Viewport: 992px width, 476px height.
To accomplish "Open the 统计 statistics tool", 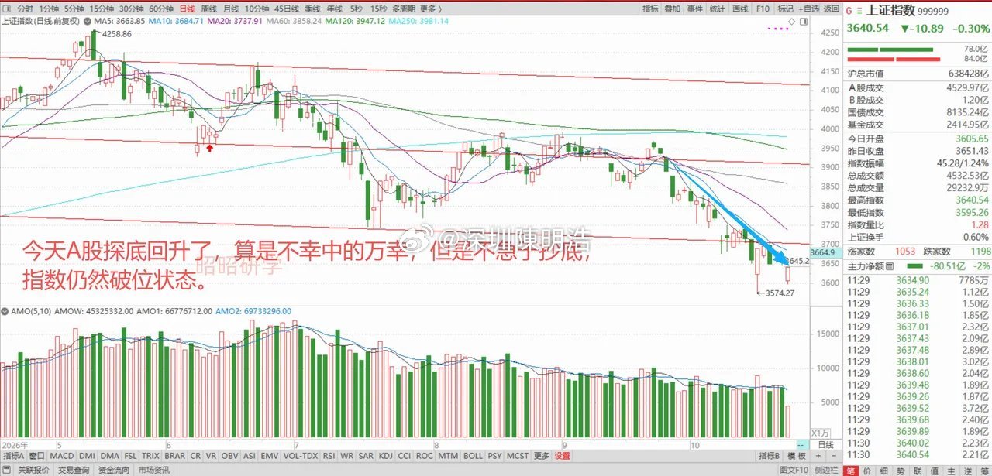I will (x=718, y=9).
